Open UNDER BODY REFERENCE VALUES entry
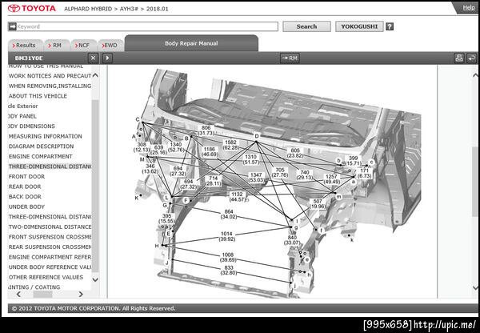 [x=50, y=267]
